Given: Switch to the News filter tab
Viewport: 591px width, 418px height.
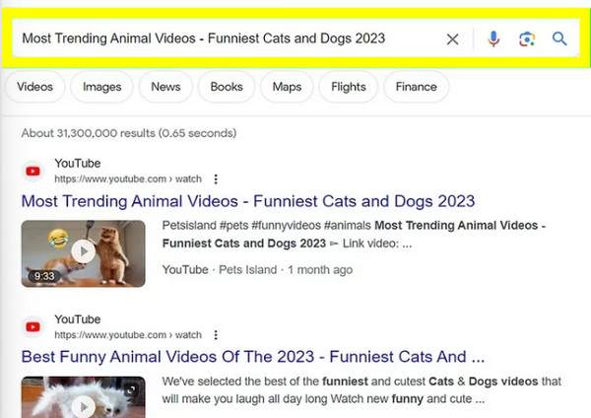Looking at the screenshot, I should pyautogui.click(x=165, y=87).
